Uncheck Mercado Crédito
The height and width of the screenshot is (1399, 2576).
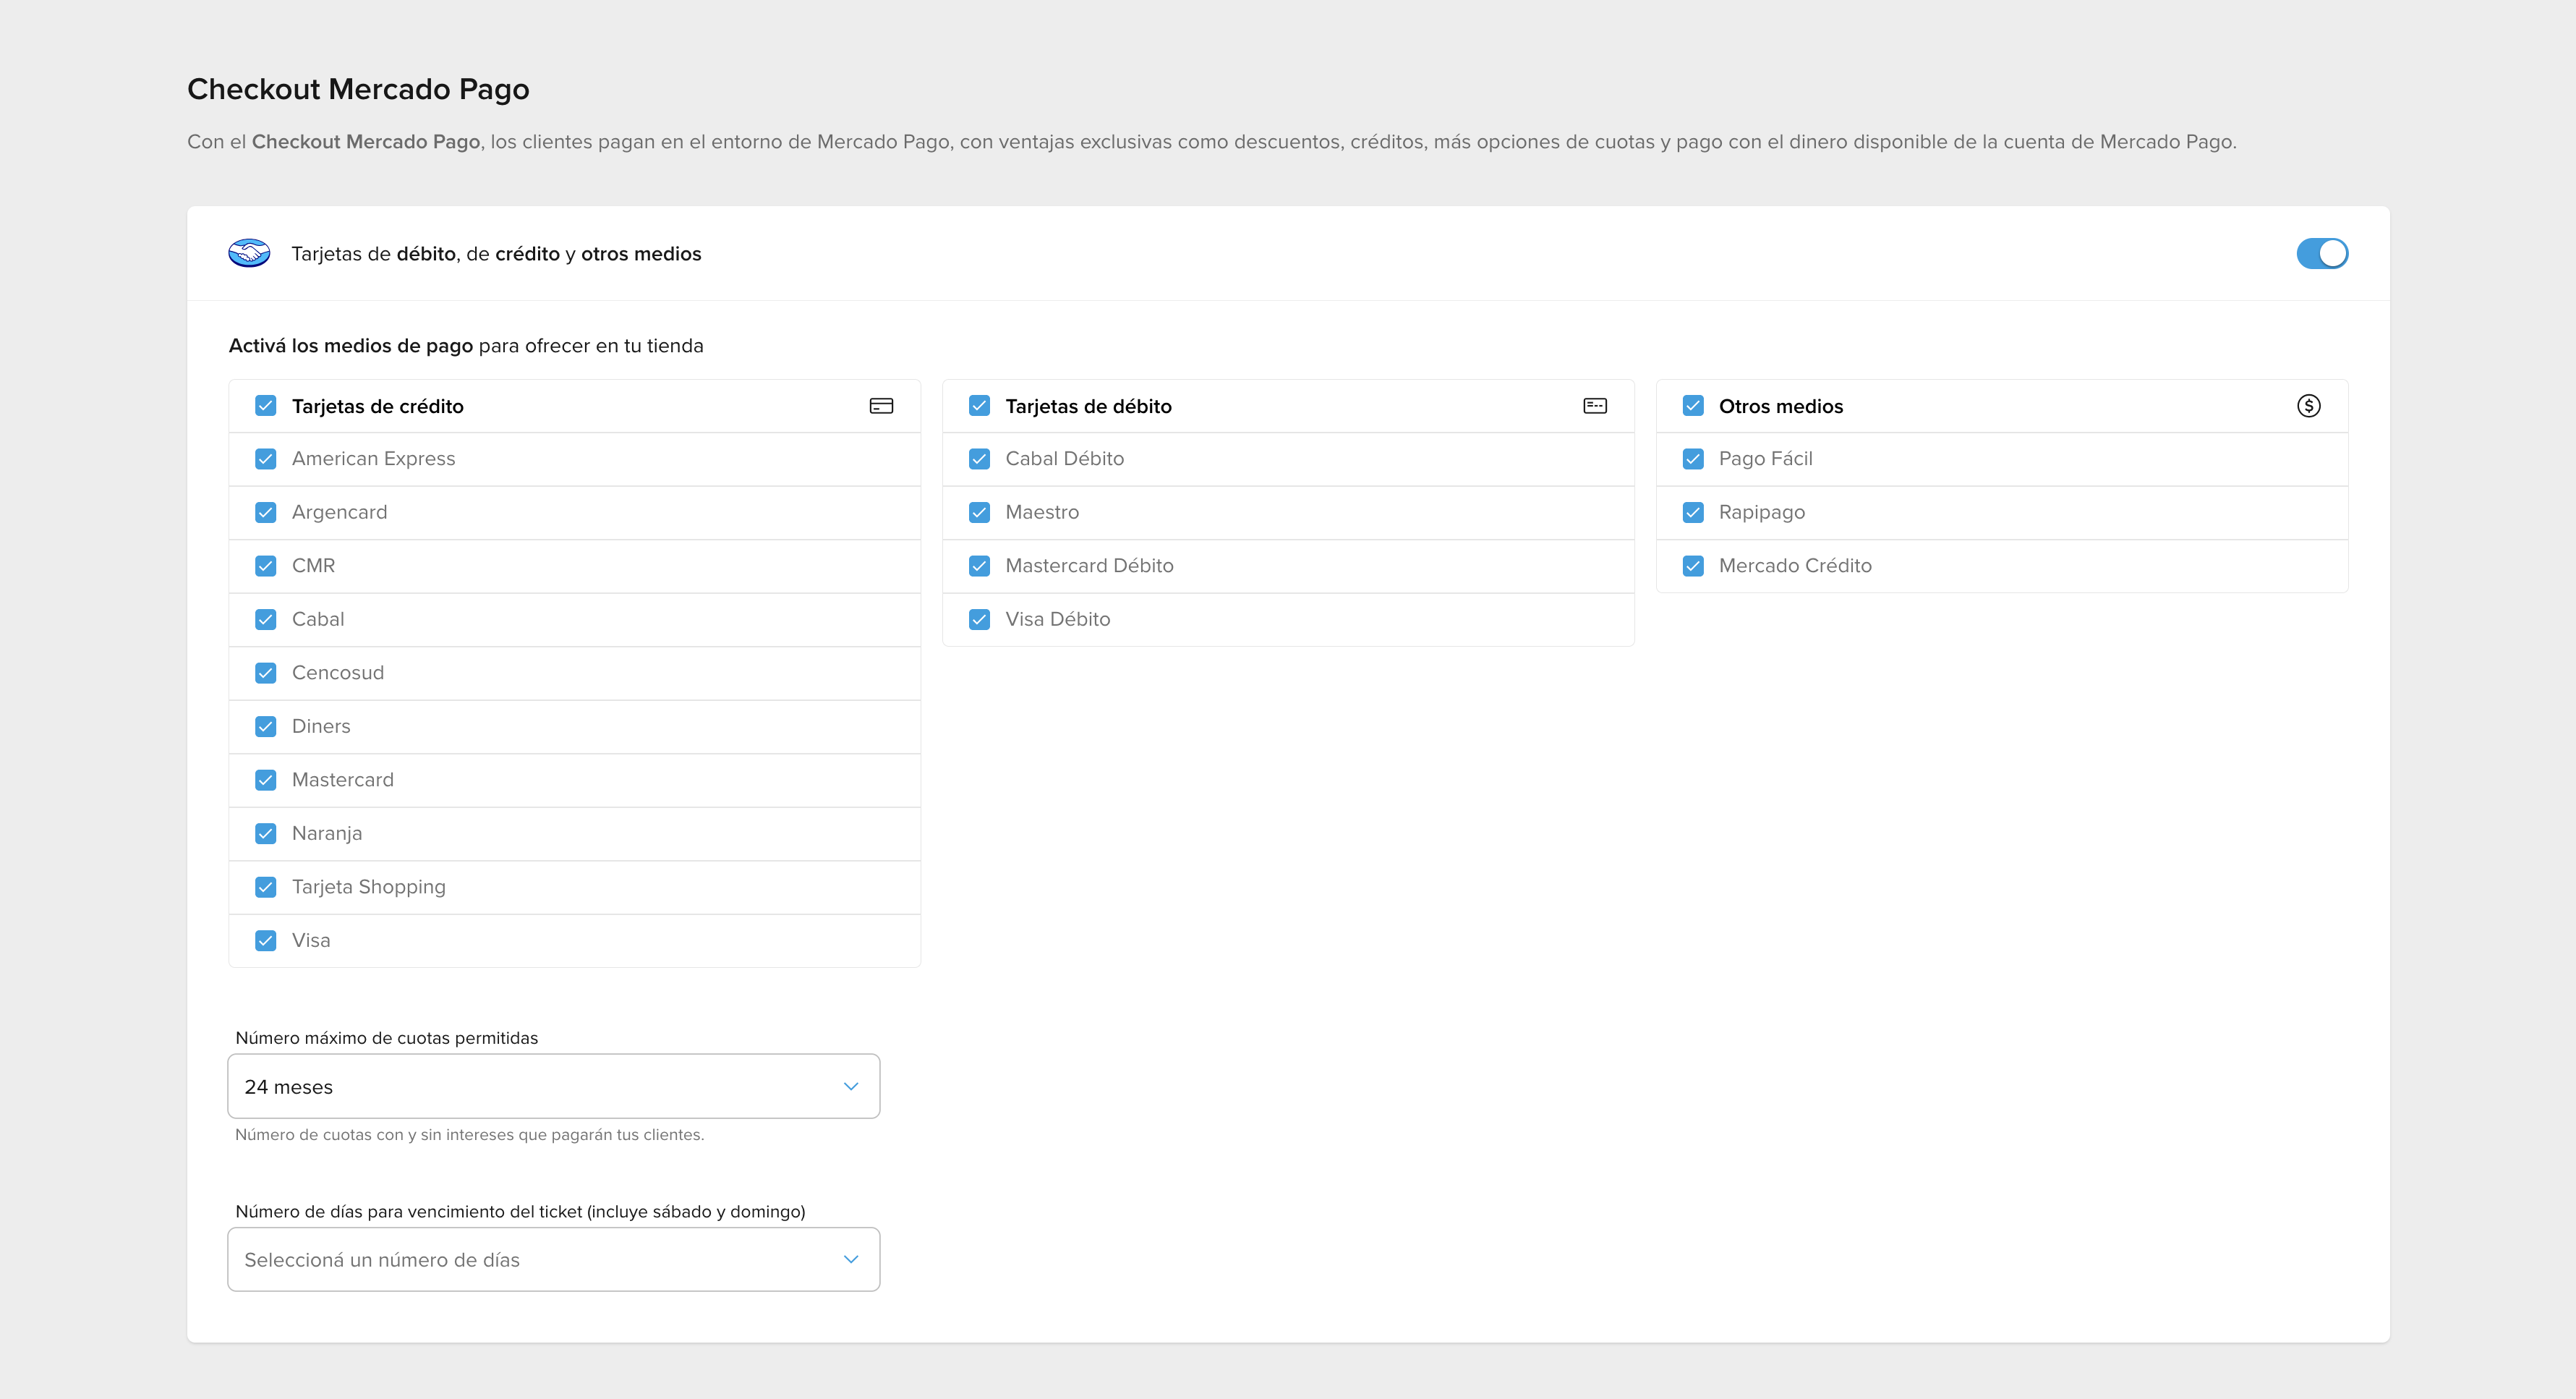[1693, 566]
